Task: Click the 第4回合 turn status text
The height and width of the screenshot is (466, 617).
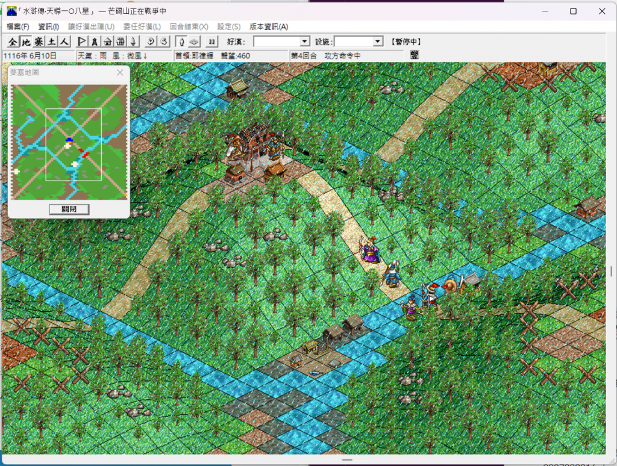Action: pyautogui.click(x=304, y=56)
